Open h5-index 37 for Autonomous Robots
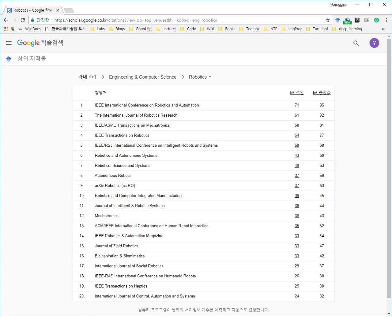392x317 pixels. 297,176
